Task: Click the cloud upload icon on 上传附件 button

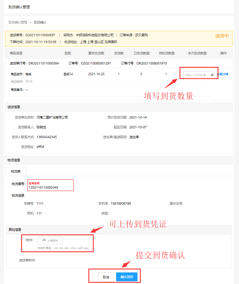Action: click(44, 240)
